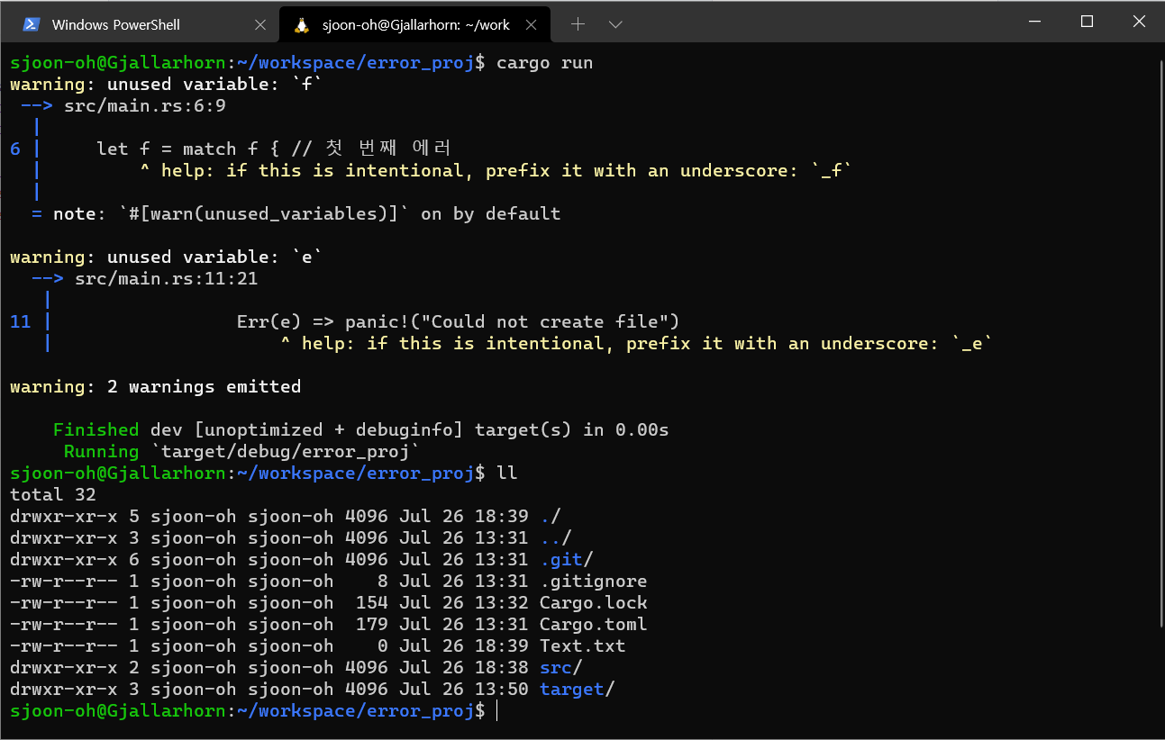Click the 'Err(e) => panic!' code line
Viewport: 1165px width, 740px height.
(458, 321)
